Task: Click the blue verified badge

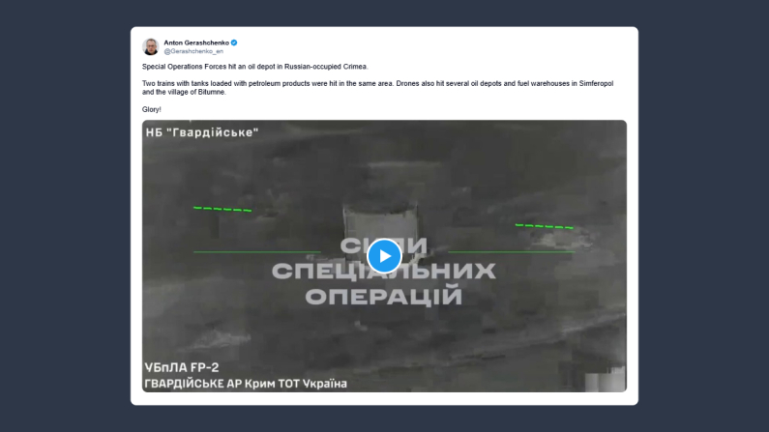Action: pos(234,43)
